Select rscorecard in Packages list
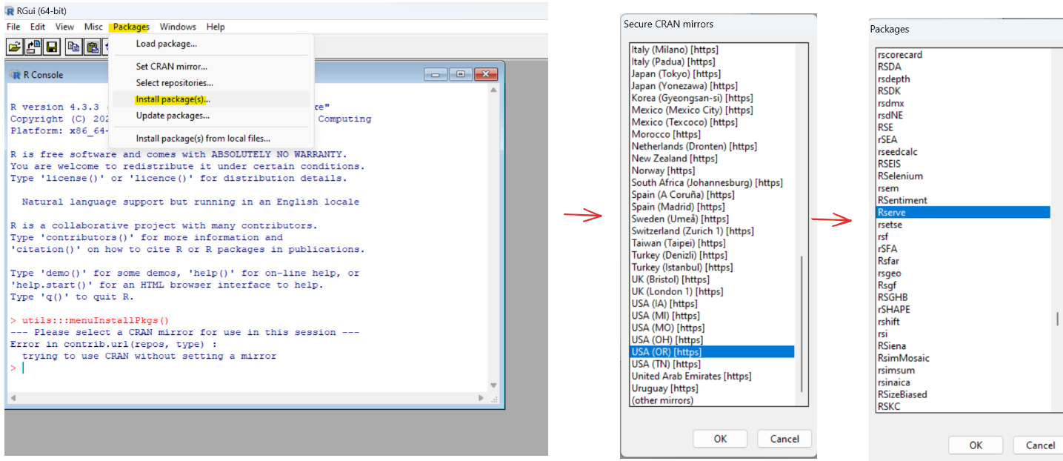 click(963, 54)
